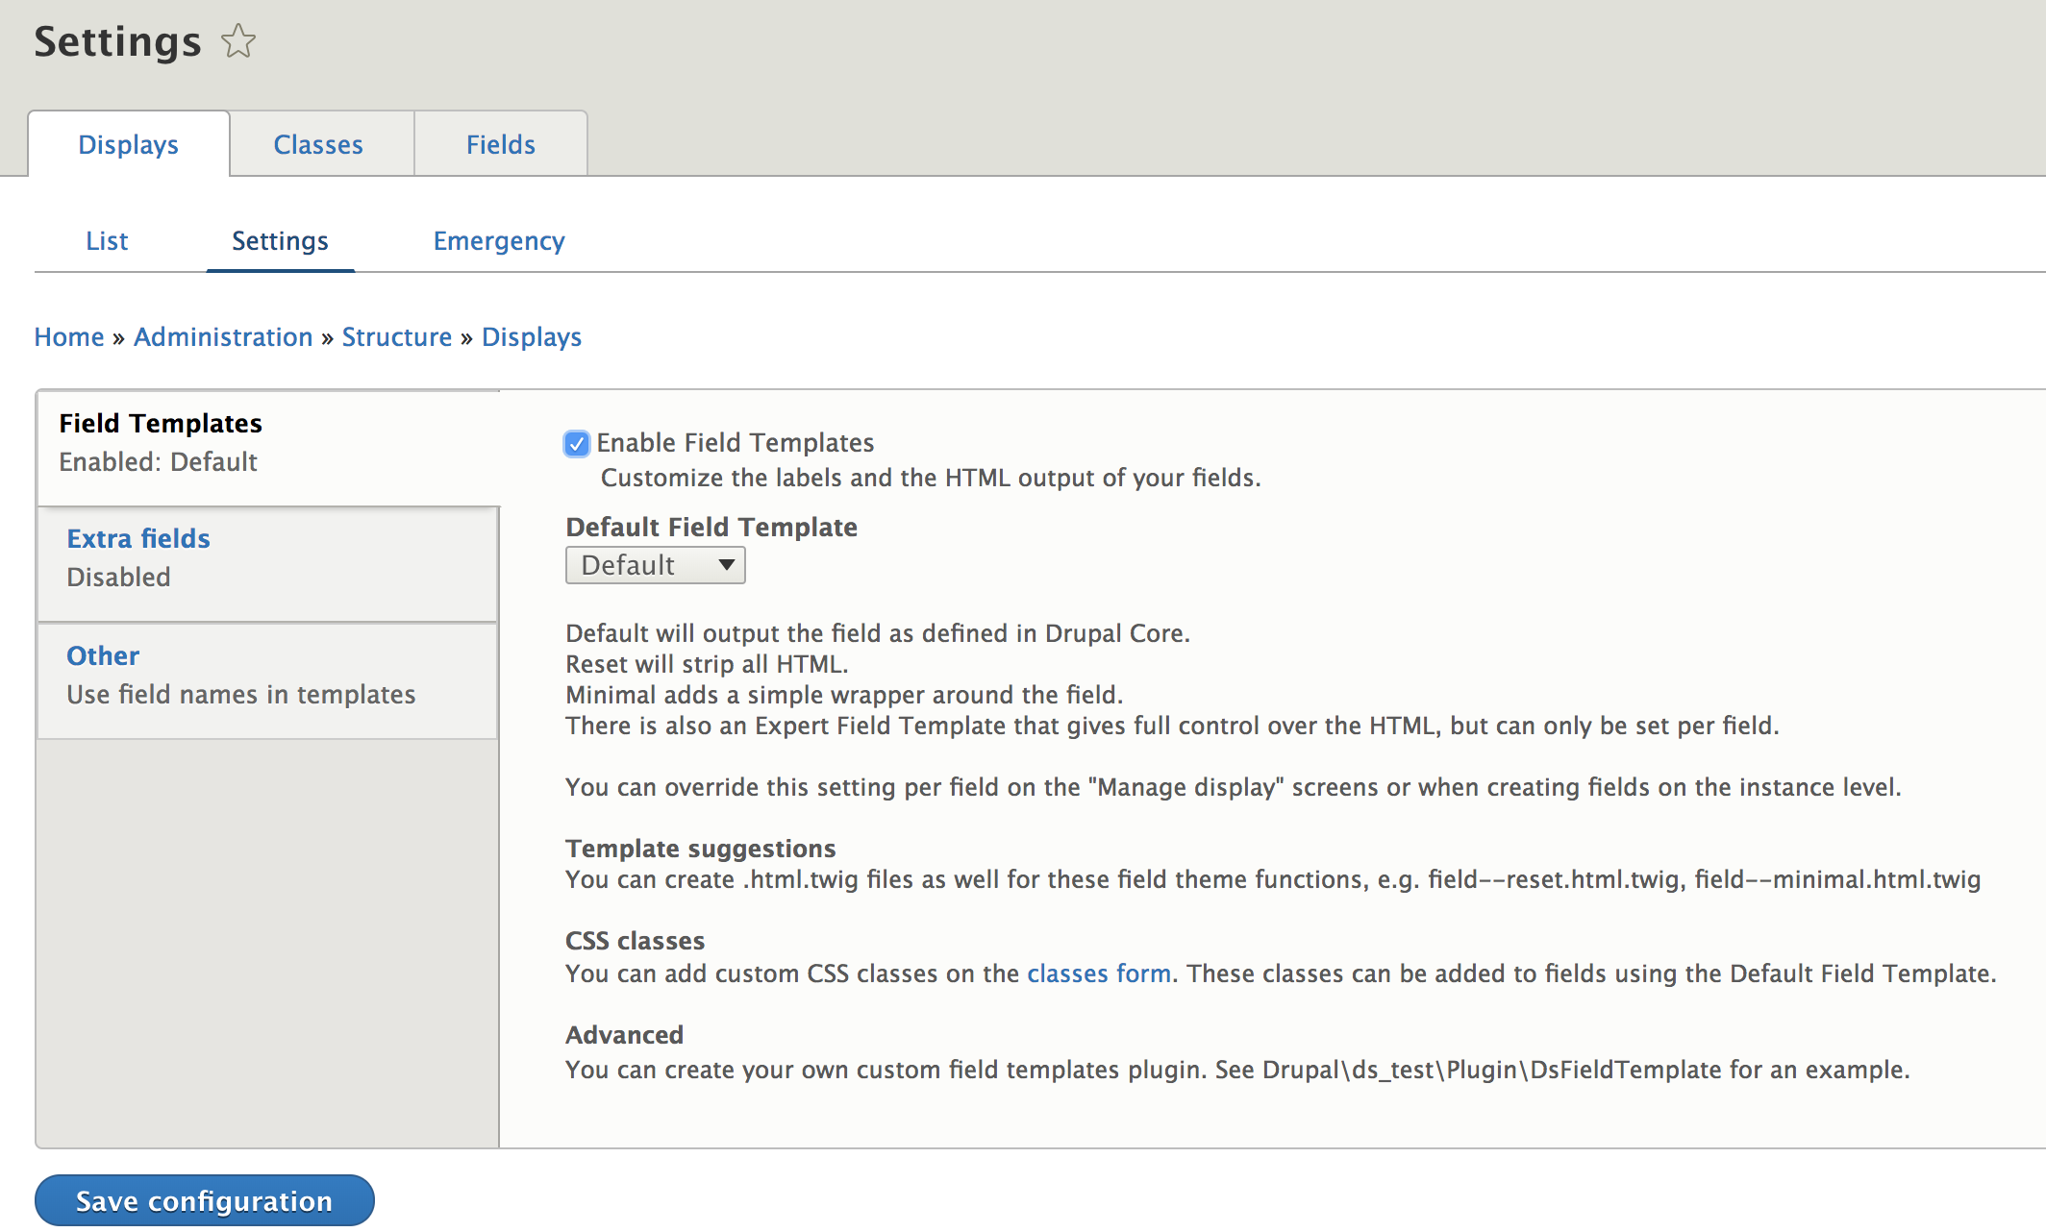
Task: Select the Field Templates vertical tab
Action: tap(161, 424)
